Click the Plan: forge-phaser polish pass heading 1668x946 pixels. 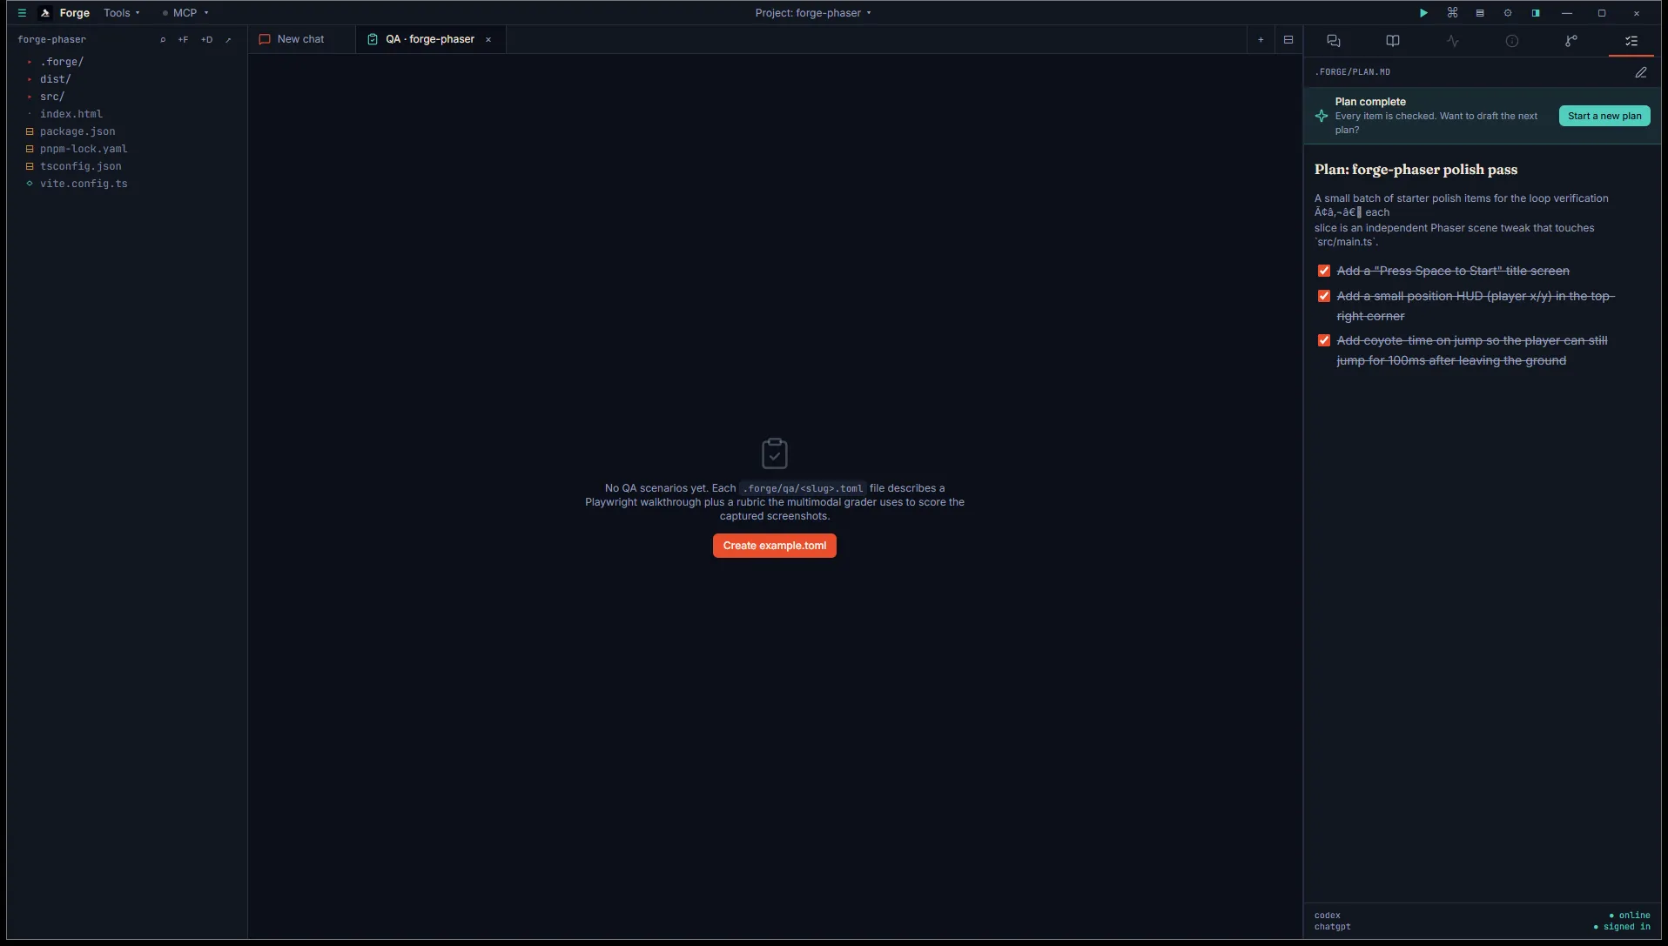(x=1416, y=170)
